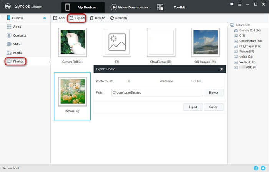
Task: Eject the Huawei device
Action: coord(44,18)
